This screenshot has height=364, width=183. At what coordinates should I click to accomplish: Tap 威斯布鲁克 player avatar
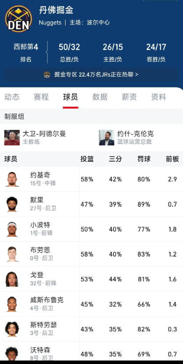pos(12,304)
